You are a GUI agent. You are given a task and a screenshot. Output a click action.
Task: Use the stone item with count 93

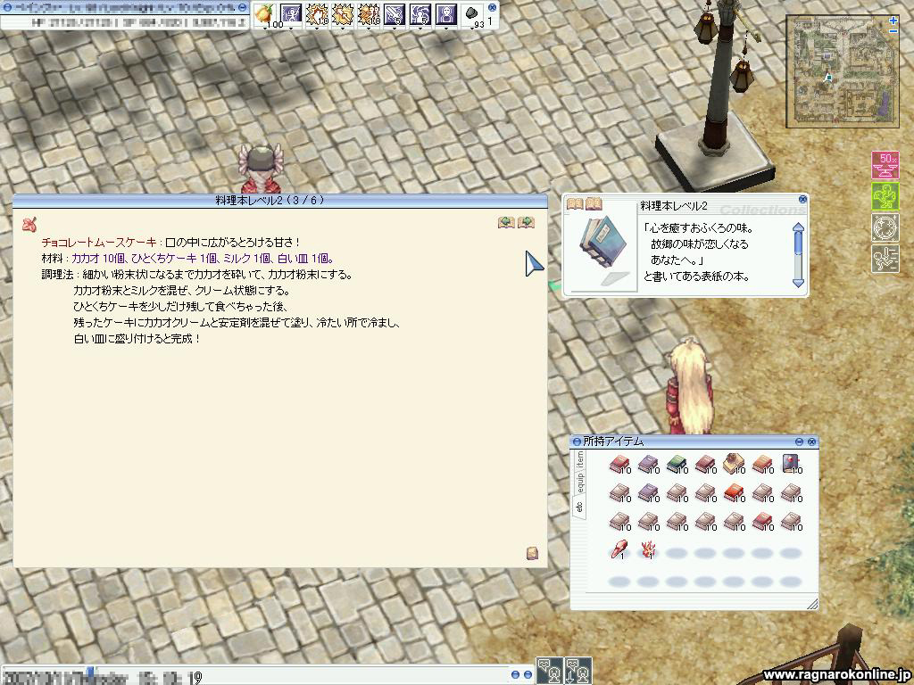pyautogui.click(x=472, y=14)
